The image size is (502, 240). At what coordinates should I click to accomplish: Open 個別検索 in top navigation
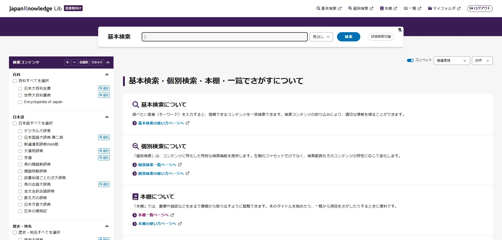pos(361,8)
